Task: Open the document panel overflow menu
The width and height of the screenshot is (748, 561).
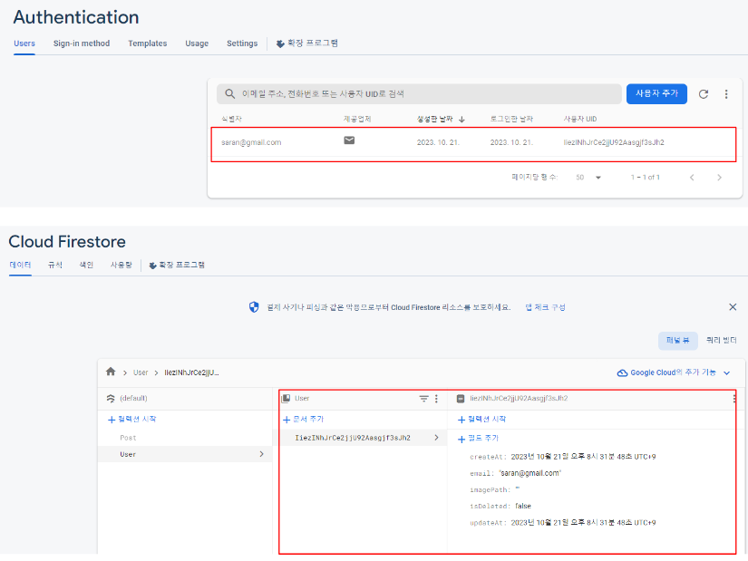Action: 733,399
